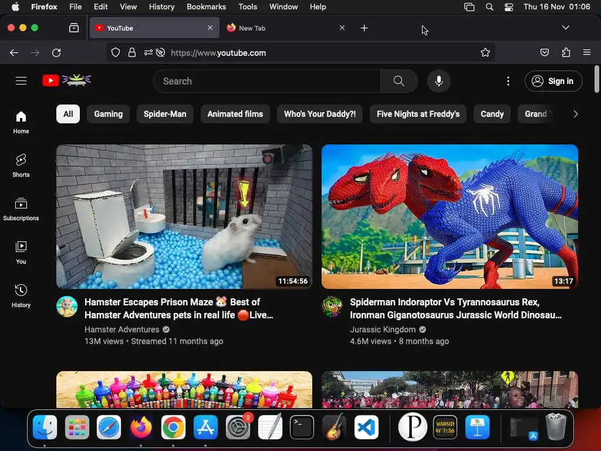Expand the list all tabs dropdown

tap(565, 28)
